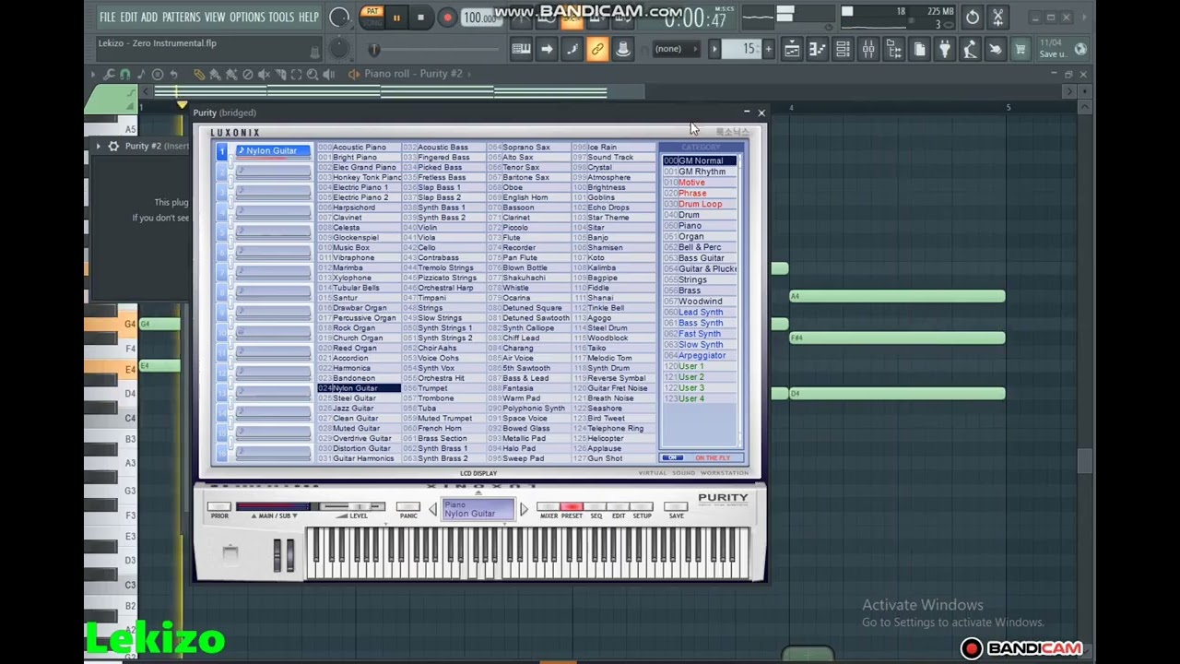1180x664 pixels.
Task: Open the VIEW menu
Action: (x=215, y=17)
